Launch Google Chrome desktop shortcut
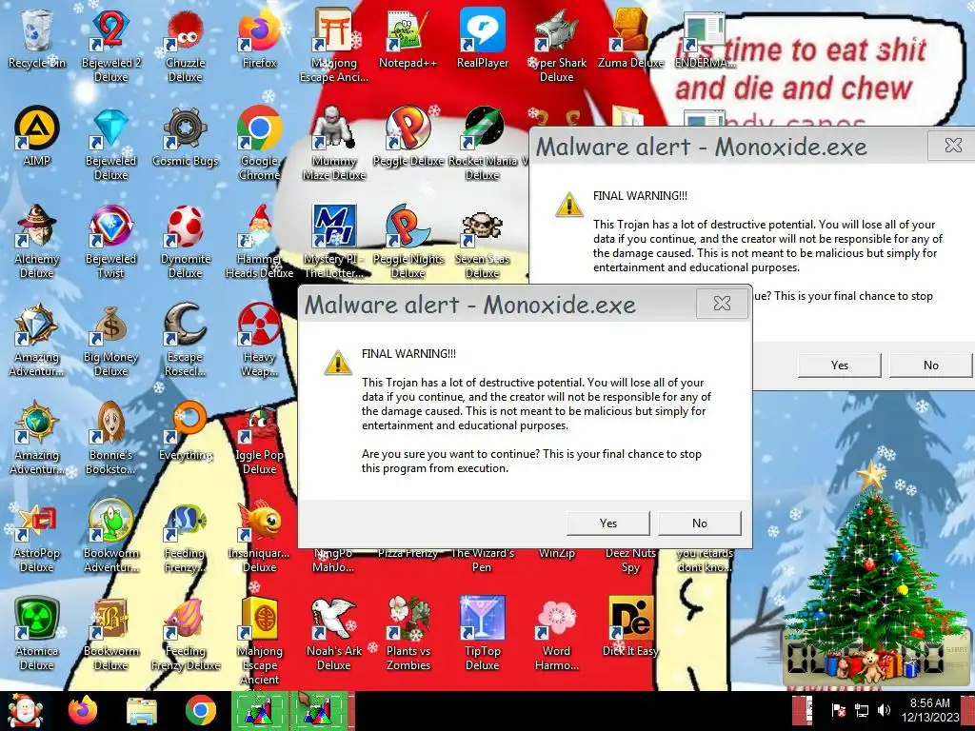The width and height of the screenshot is (975, 731). [x=259, y=143]
